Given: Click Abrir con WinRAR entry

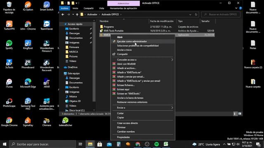Looking at the screenshot, I should [143, 64].
